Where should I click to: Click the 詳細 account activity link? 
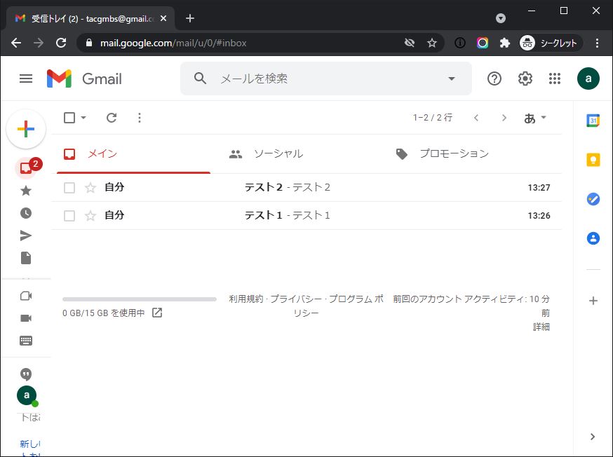point(541,327)
